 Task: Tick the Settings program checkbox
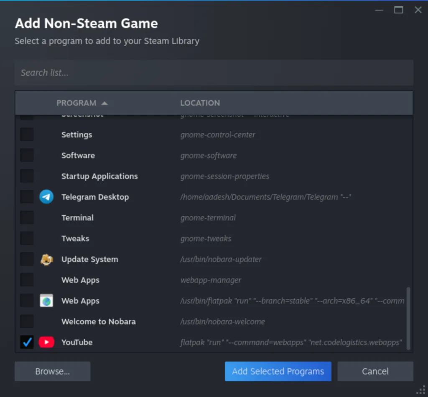tap(27, 135)
